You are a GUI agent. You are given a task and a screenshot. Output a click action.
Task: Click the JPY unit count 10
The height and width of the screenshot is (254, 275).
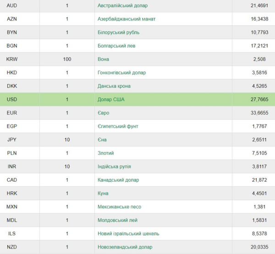point(67,140)
